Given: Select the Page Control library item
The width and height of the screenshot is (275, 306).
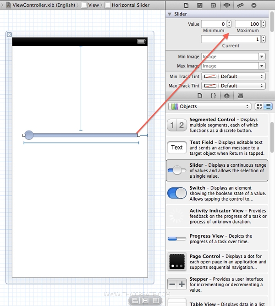Looking at the screenshot, I should click(x=217, y=262).
